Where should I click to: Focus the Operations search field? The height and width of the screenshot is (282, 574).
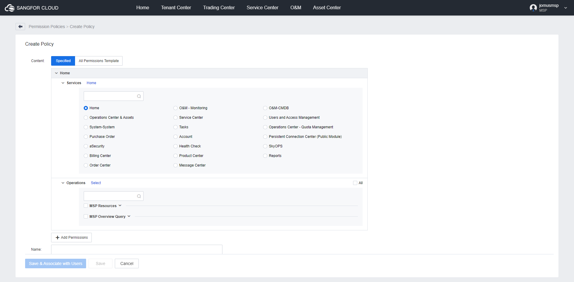click(x=114, y=196)
